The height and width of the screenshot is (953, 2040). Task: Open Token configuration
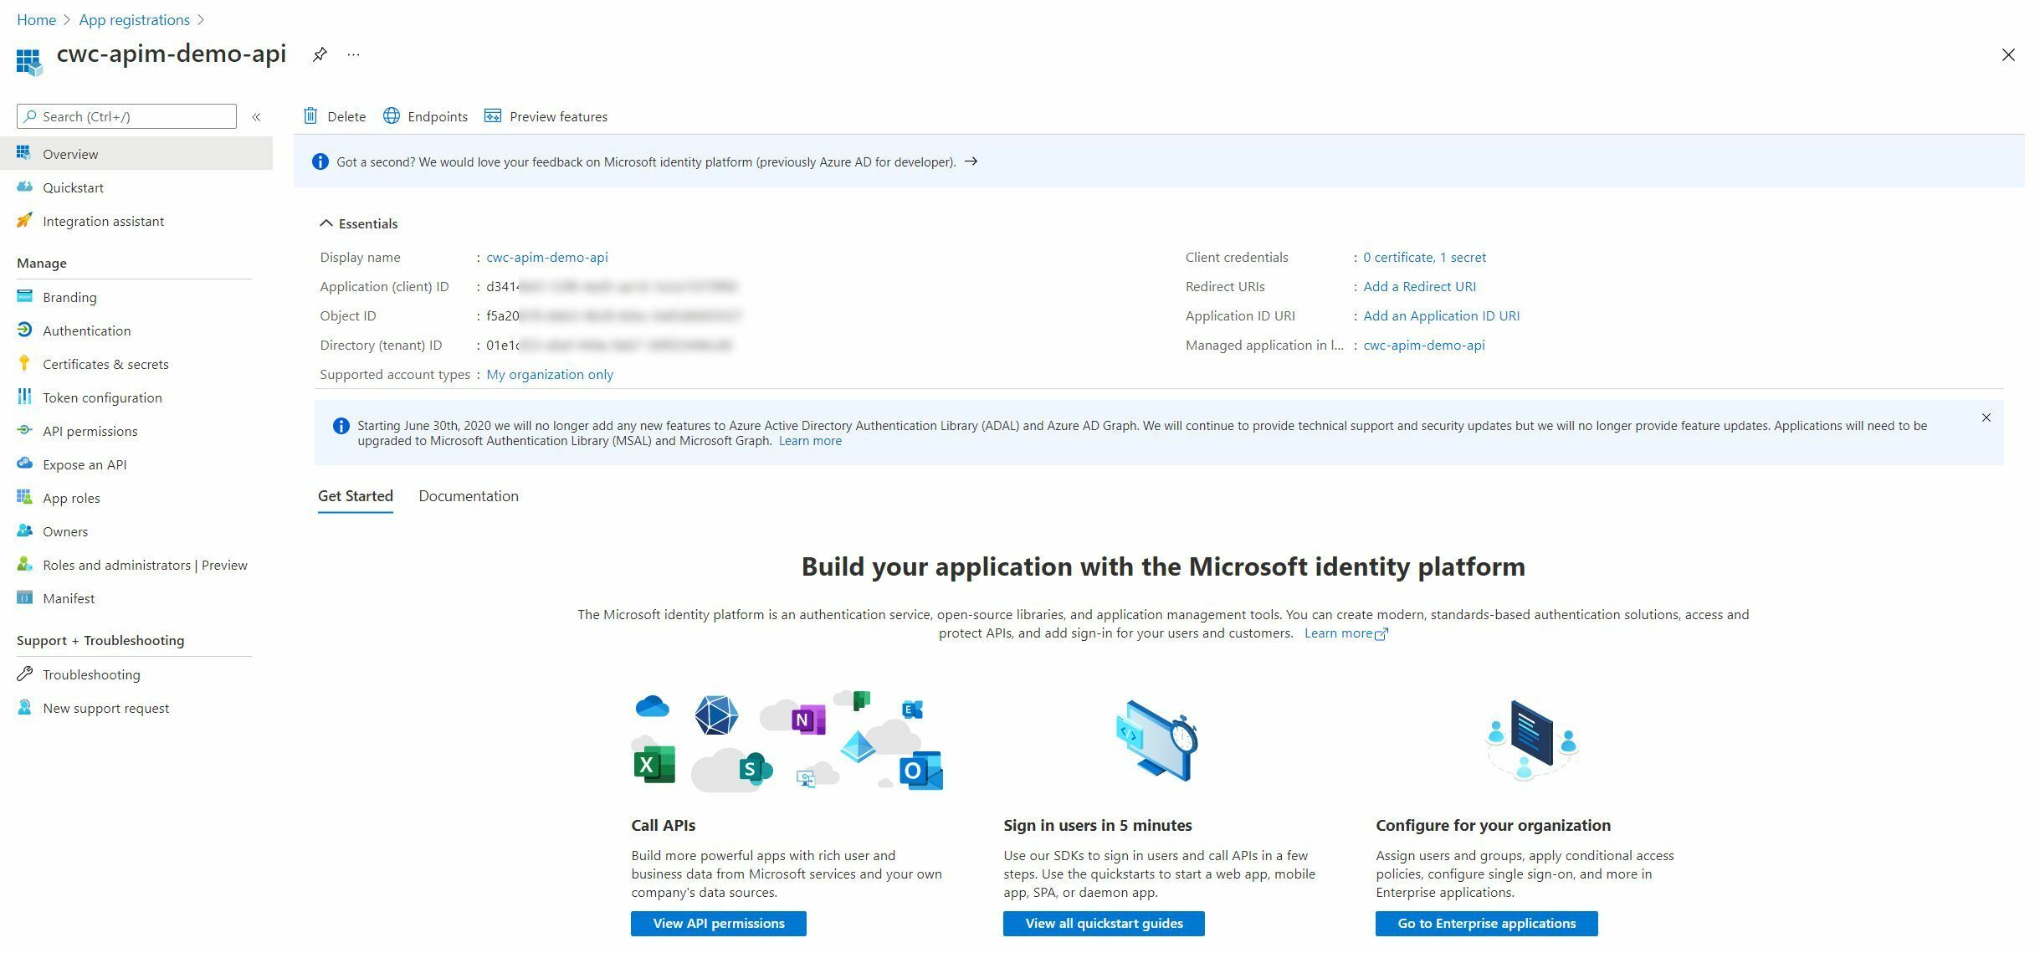coord(101,397)
